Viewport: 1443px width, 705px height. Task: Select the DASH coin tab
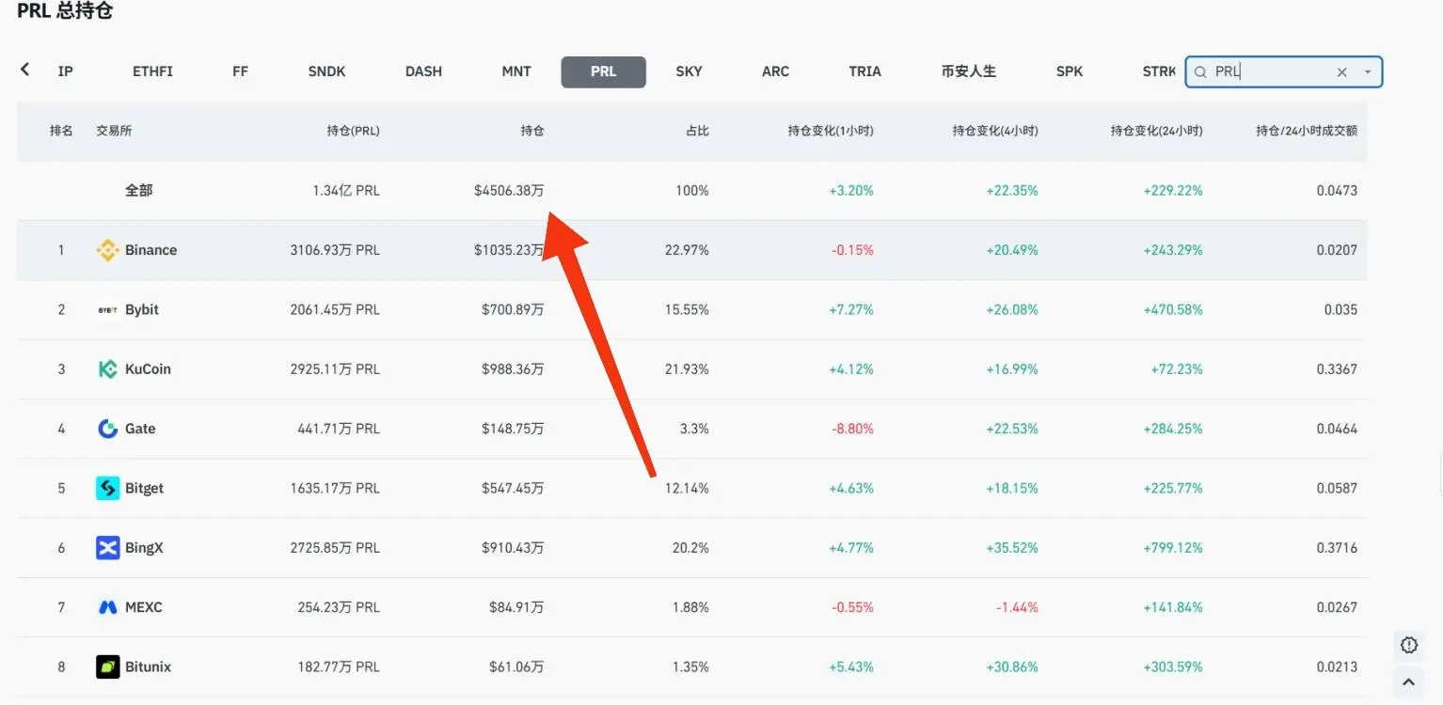tap(423, 71)
